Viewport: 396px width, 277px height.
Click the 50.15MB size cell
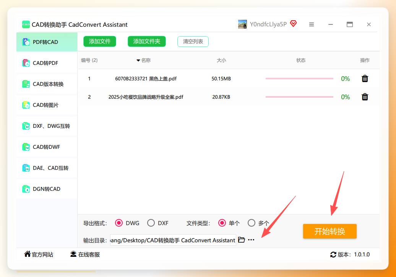[x=221, y=79]
